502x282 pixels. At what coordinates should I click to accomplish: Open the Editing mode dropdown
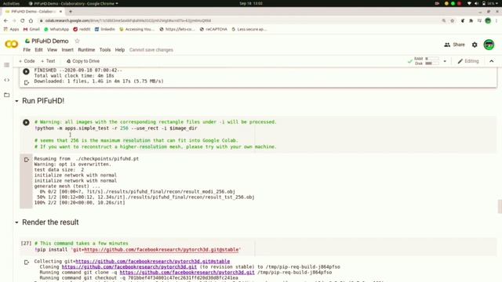tap(468, 61)
